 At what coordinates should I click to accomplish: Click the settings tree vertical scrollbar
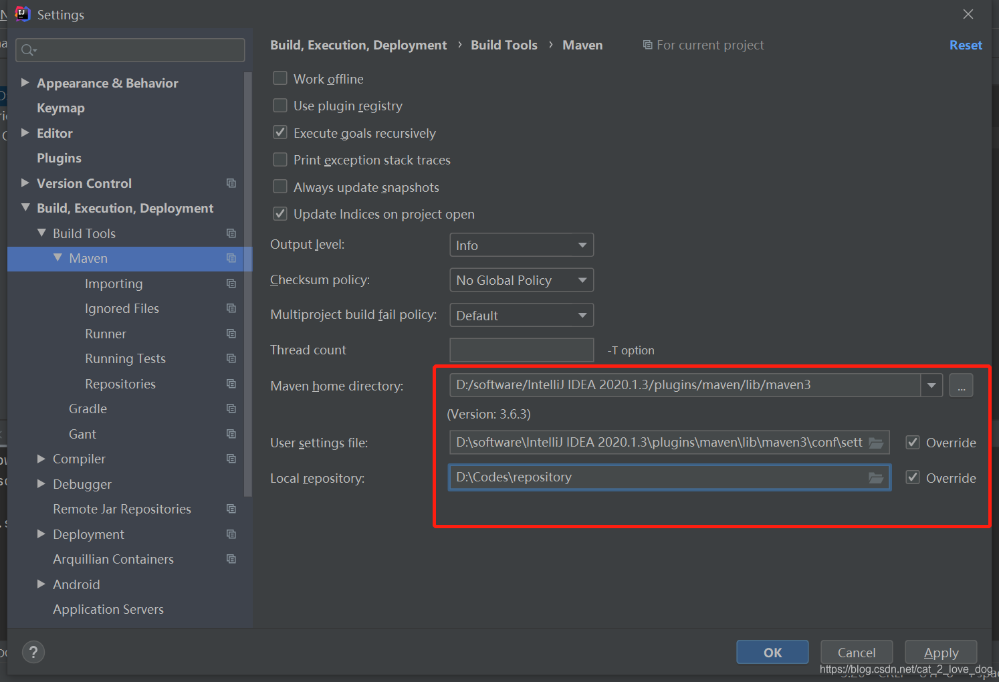tap(248, 284)
